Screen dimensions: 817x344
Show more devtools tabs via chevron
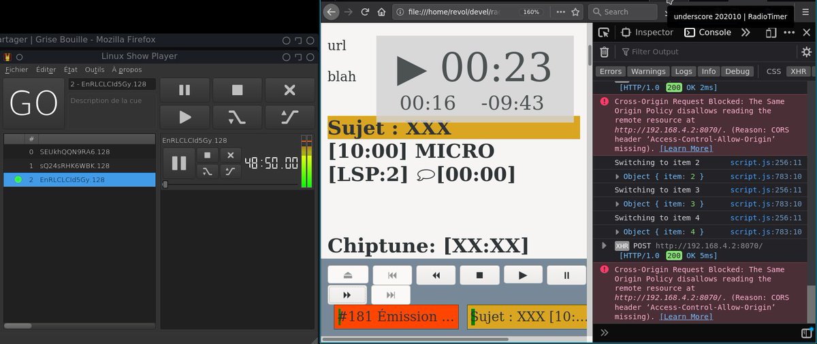pyautogui.click(x=746, y=32)
